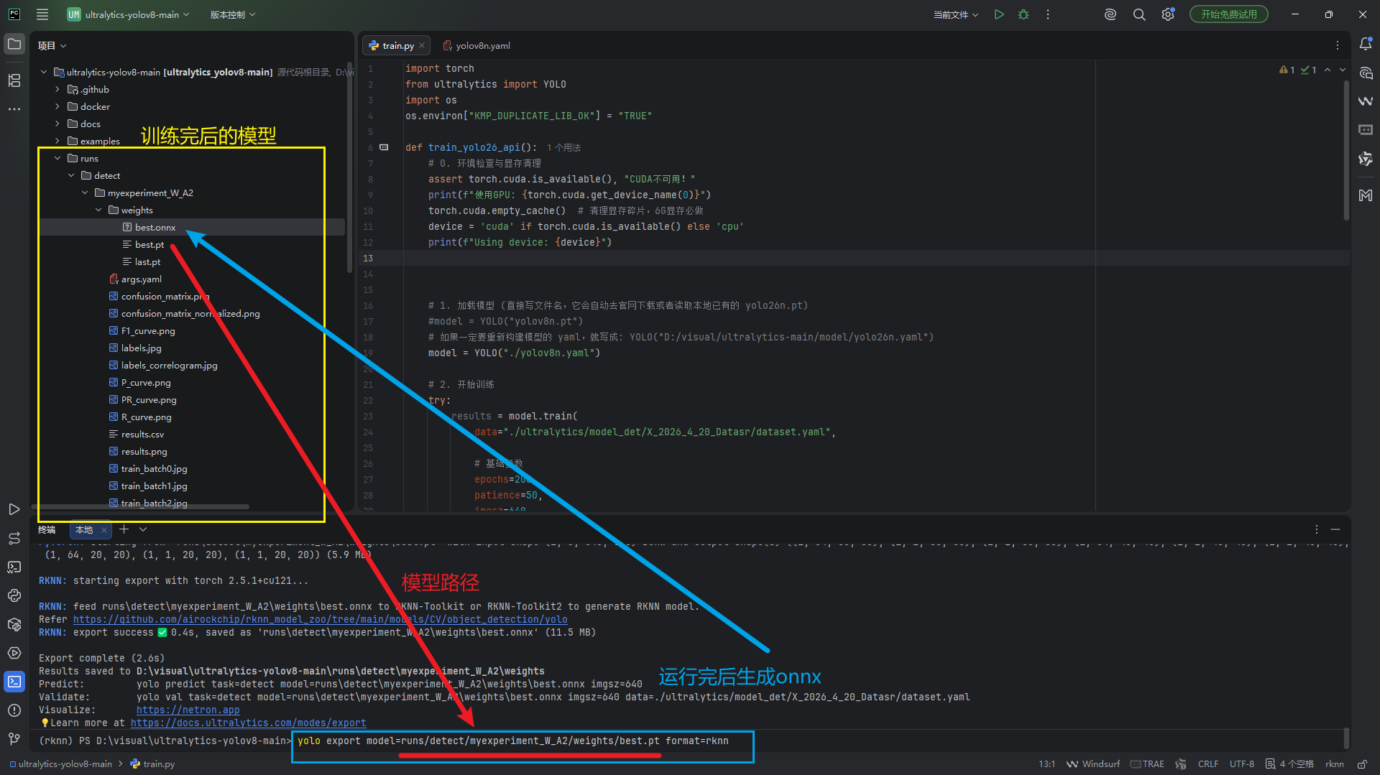Click the Start Free Trial button
The height and width of the screenshot is (775, 1380).
click(1228, 14)
